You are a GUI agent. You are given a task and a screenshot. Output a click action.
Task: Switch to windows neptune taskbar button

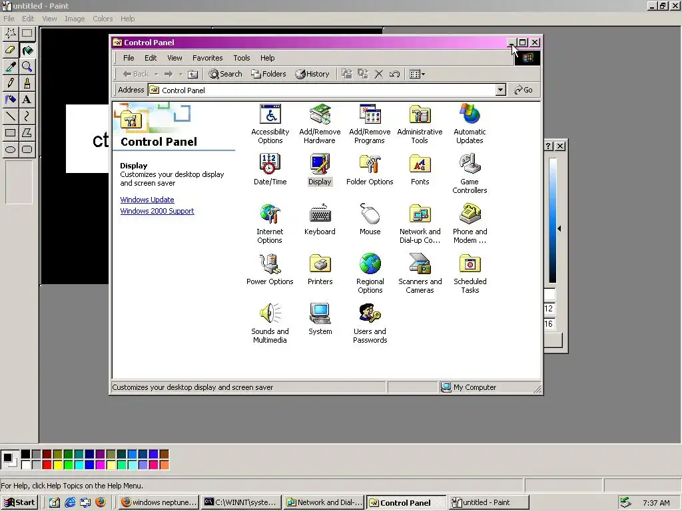pos(159,502)
